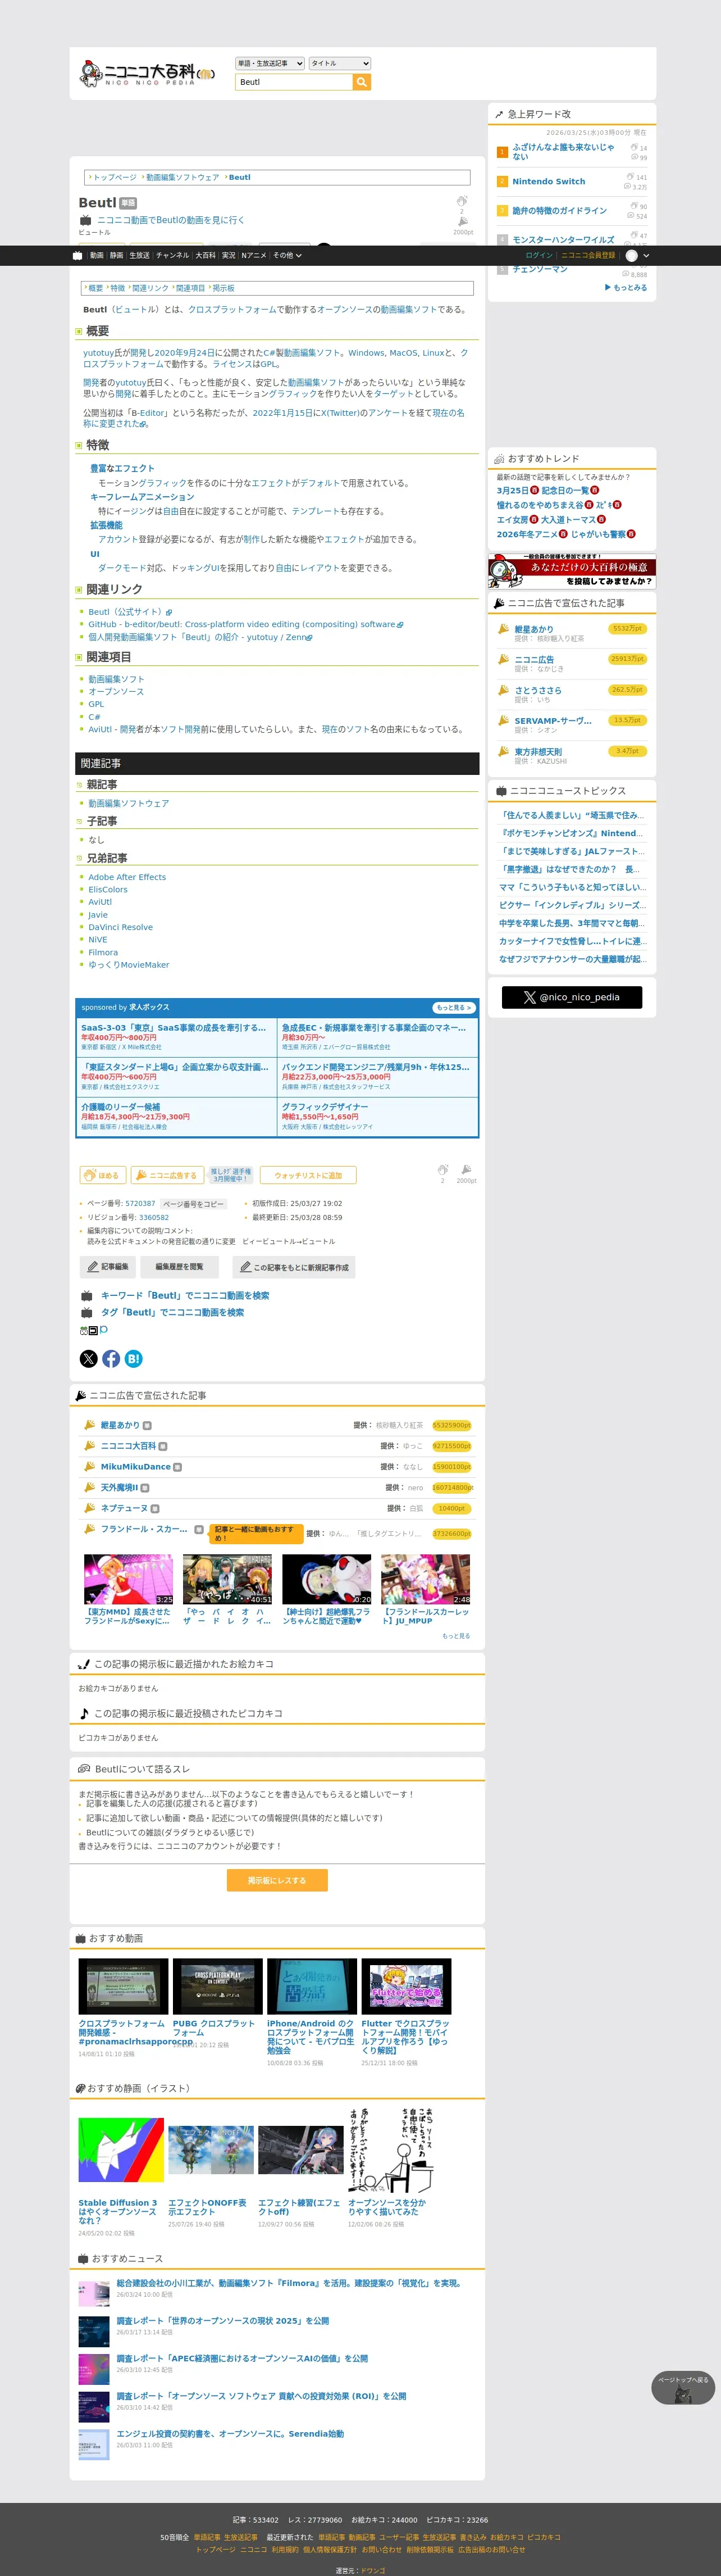Click the clapping hands icon near the article title
The image size is (721, 2576).
(462, 201)
